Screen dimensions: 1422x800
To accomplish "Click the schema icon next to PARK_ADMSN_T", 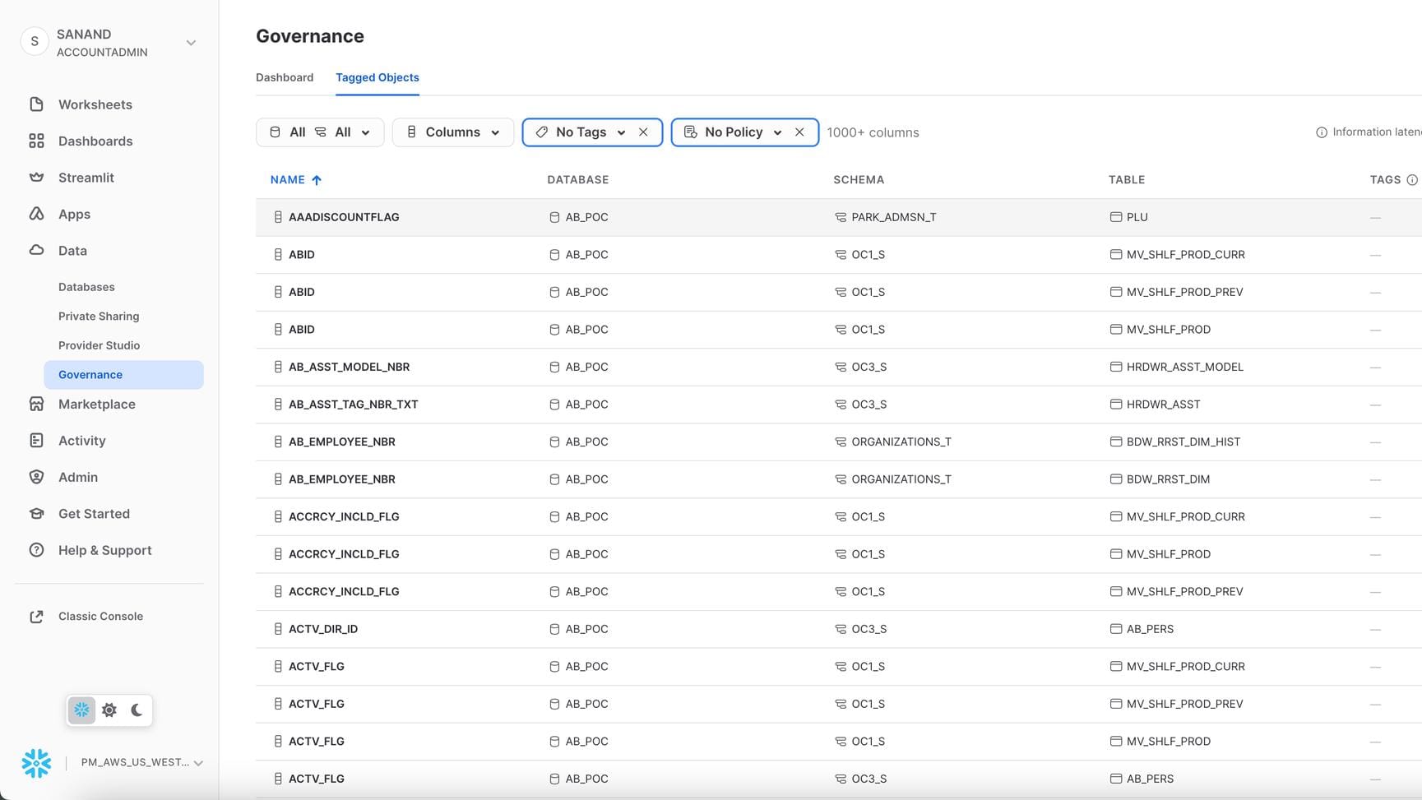I will (x=841, y=217).
